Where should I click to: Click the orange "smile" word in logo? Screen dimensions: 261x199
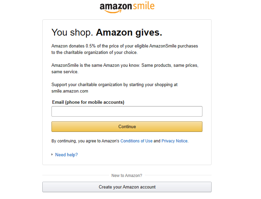[x=144, y=6]
